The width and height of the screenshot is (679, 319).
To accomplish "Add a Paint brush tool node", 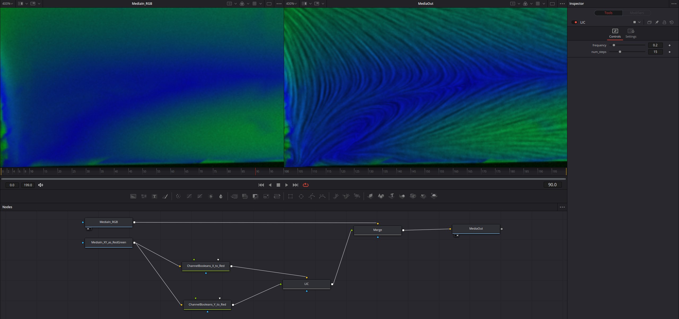I will [165, 196].
